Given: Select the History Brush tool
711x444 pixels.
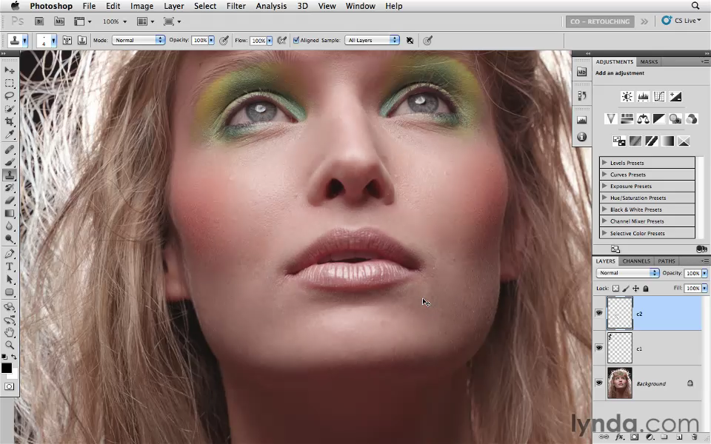Looking at the screenshot, I should click(9, 187).
